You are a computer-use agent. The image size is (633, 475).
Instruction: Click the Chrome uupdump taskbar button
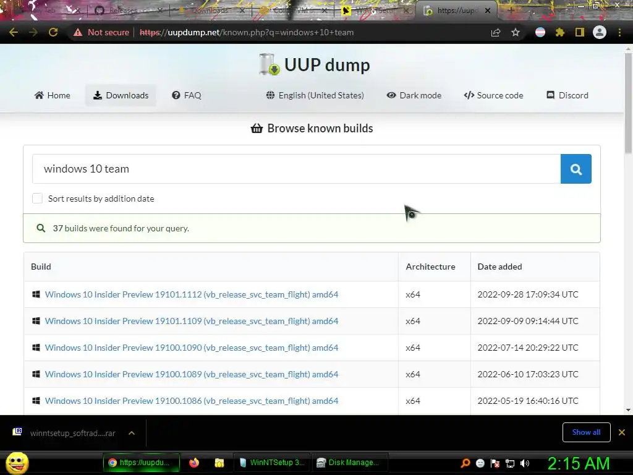142,463
